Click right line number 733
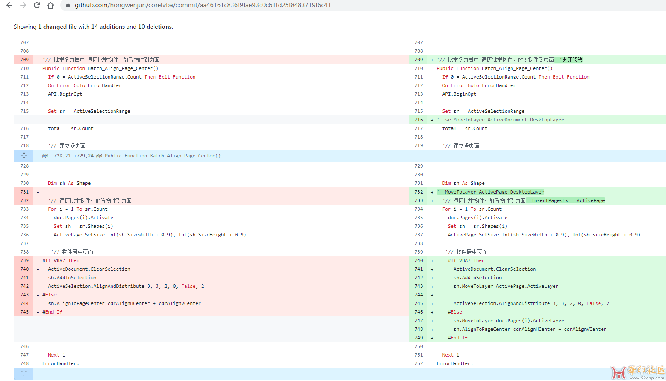Viewport: 666px width, 381px height. coord(419,200)
